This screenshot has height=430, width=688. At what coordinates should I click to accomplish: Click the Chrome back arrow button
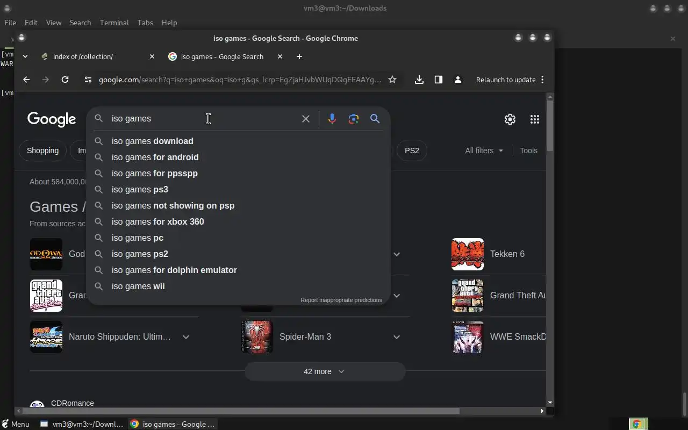tap(26, 80)
